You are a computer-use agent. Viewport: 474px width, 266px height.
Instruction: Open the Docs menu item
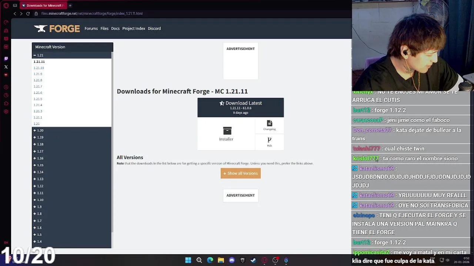115,28
